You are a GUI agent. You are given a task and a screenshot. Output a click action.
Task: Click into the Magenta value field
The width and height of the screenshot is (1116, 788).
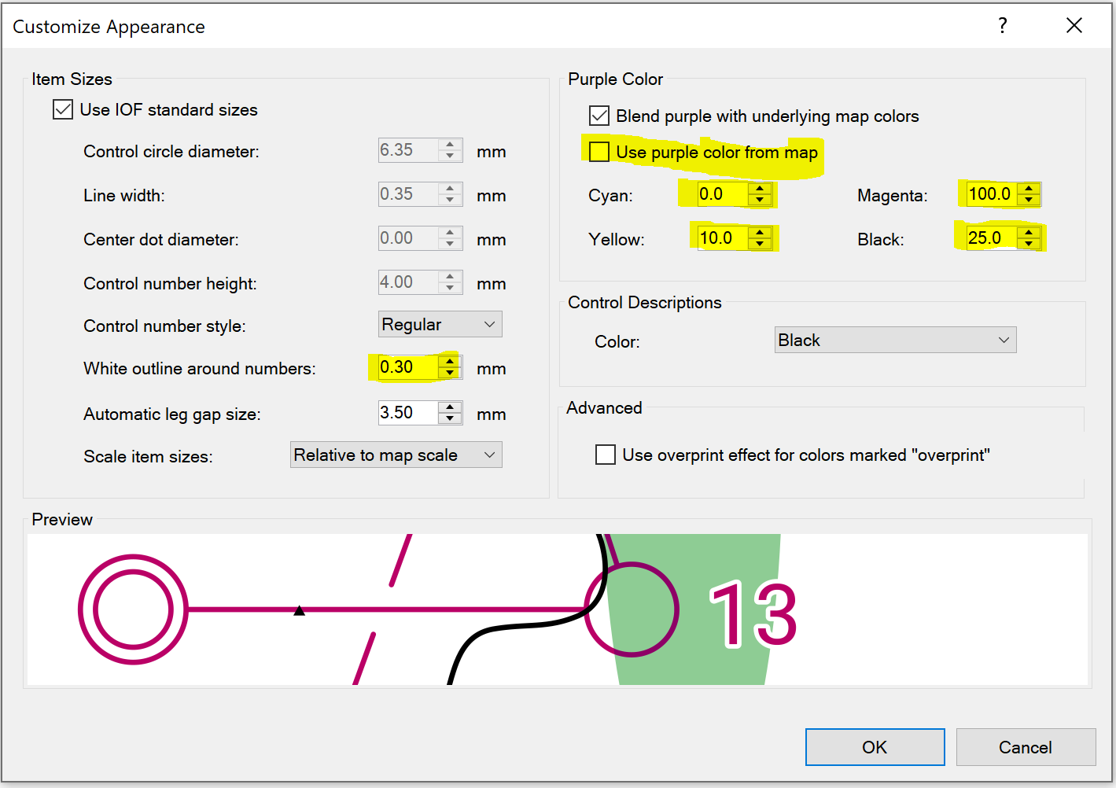click(x=989, y=194)
